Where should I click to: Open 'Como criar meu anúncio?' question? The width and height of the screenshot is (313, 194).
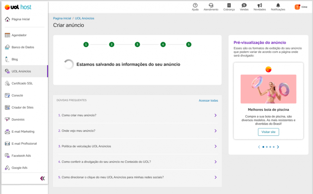coord(79,115)
